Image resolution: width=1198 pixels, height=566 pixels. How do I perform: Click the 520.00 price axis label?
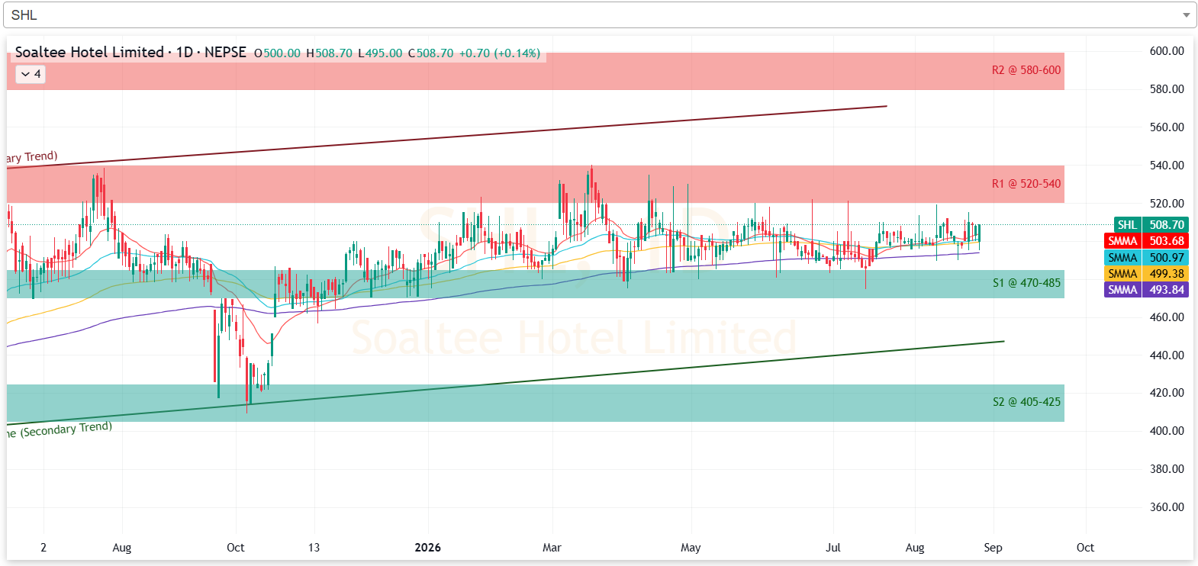click(1167, 204)
